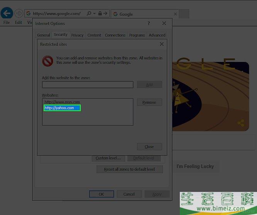
Task: Close the Restricted sites dialog with X
Action: pyautogui.click(x=162, y=44)
